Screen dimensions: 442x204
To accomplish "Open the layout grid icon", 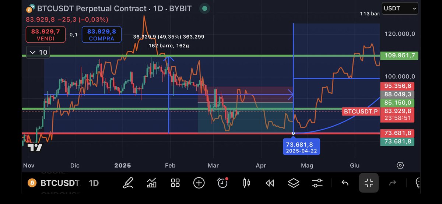I will [175, 183].
